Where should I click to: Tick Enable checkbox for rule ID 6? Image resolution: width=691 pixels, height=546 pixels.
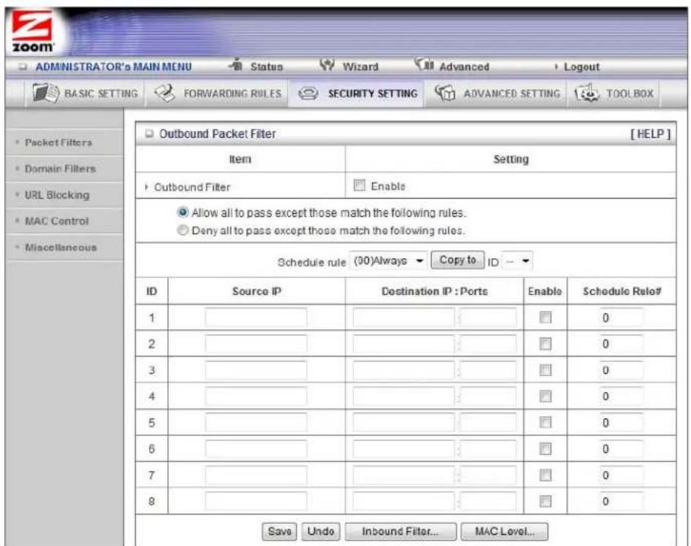(545, 449)
